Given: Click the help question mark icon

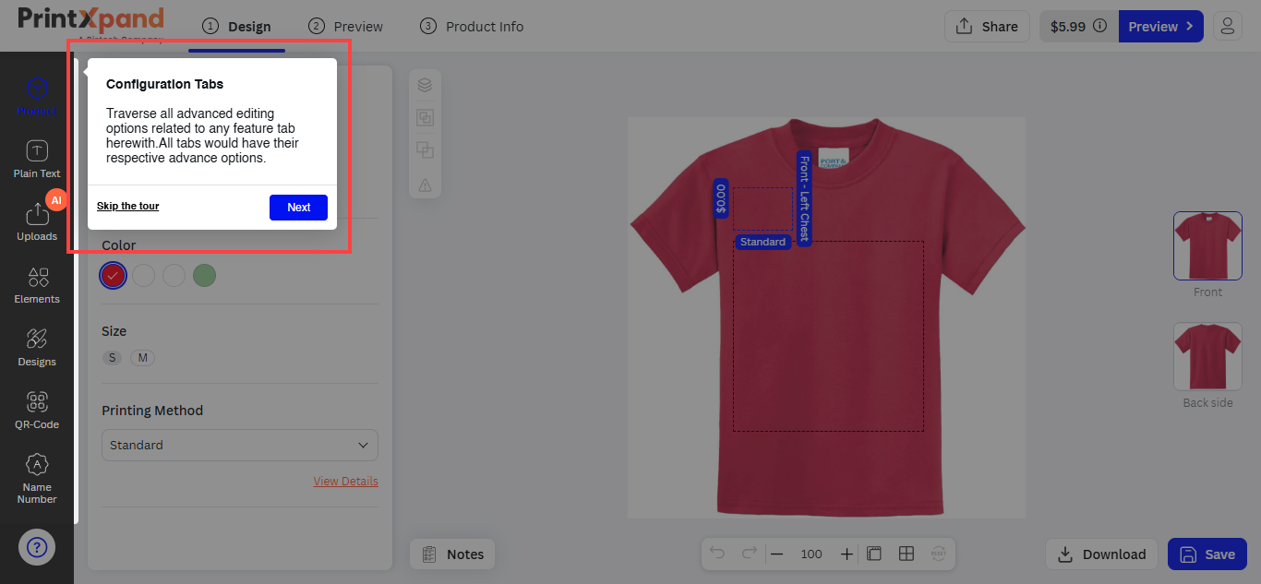Looking at the screenshot, I should 37,548.
